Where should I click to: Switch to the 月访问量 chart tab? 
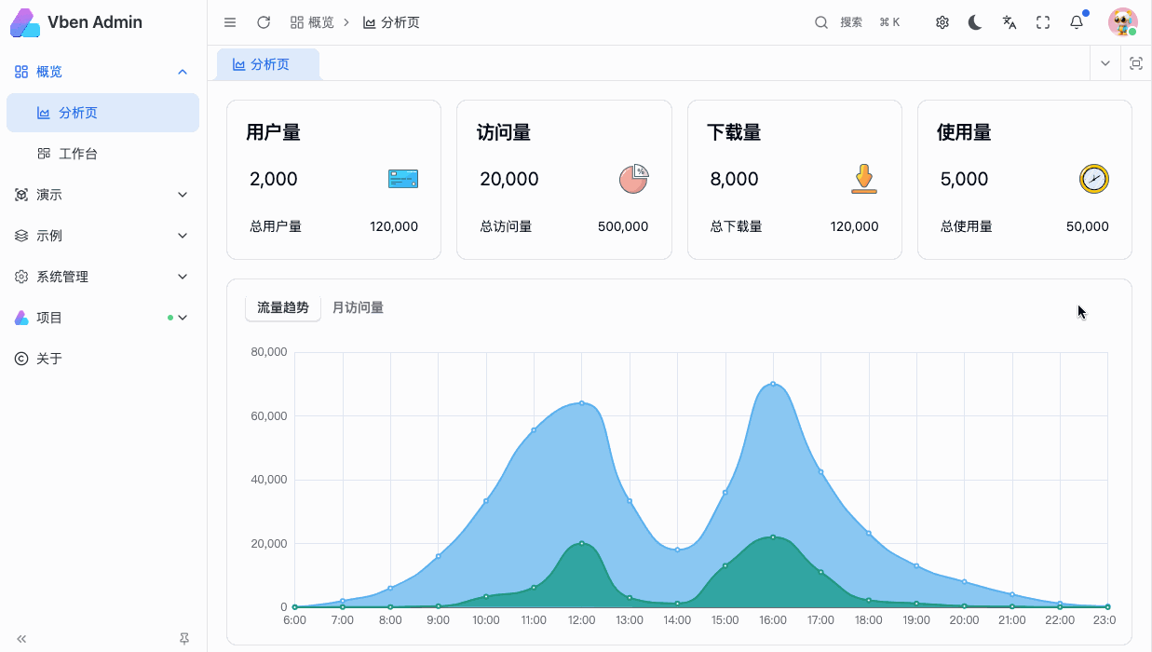click(358, 307)
